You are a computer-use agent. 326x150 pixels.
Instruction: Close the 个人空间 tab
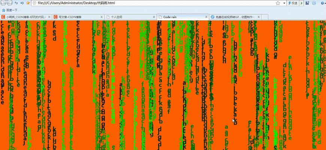(154, 17)
